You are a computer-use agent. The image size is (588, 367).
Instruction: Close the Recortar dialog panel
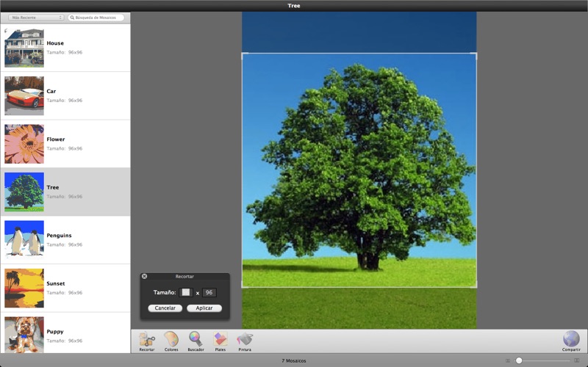144,276
